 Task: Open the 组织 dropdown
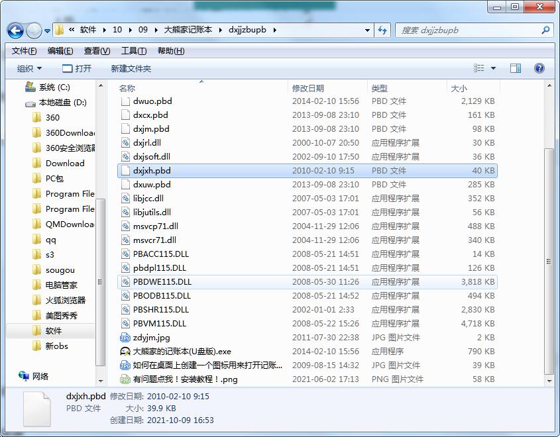[29, 68]
